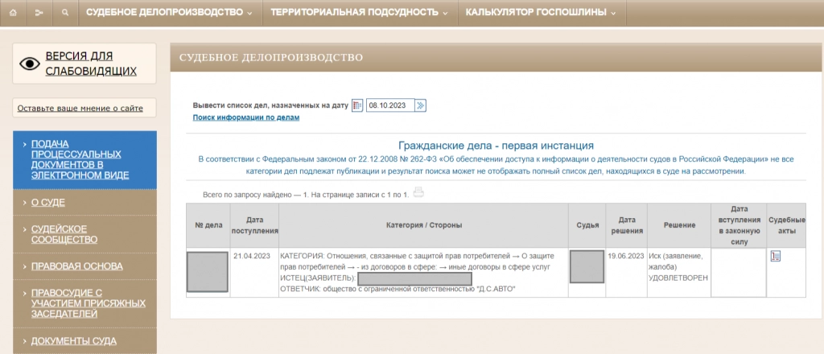824x354 pixels.
Task: Click the Дата поступления column header
Action: (x=254, y=225)
